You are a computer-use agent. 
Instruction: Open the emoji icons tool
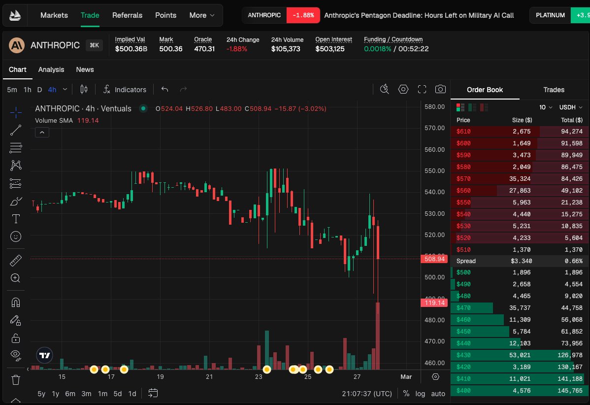pyautogui.click(x=15, y=236)
